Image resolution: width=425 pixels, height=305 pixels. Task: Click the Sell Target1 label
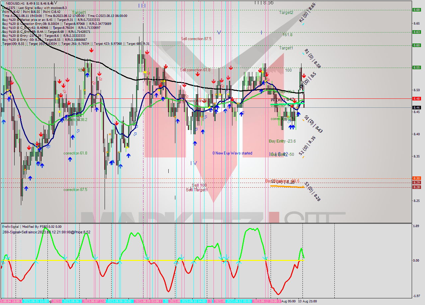197,190
